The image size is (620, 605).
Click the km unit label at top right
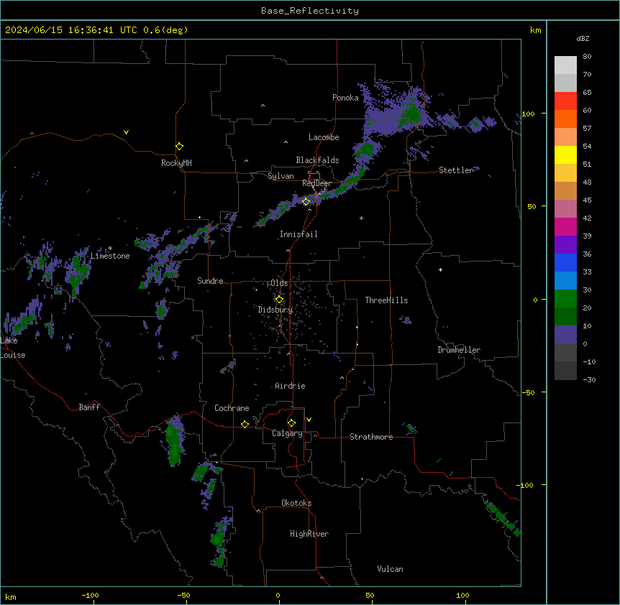536,30
